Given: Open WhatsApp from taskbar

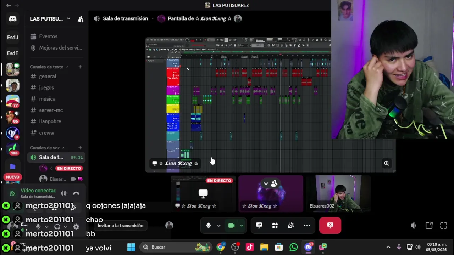Looking at the screenshot, I should coord(293,247).
